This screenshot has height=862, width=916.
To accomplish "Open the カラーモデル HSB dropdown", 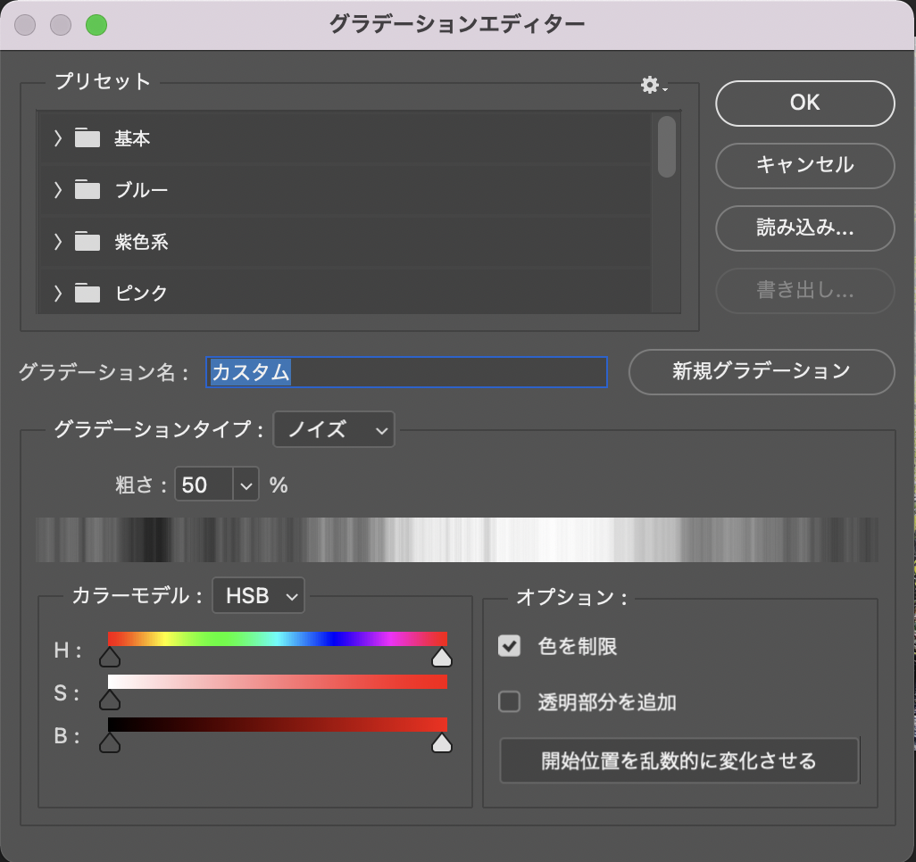I will coord(258,596).
